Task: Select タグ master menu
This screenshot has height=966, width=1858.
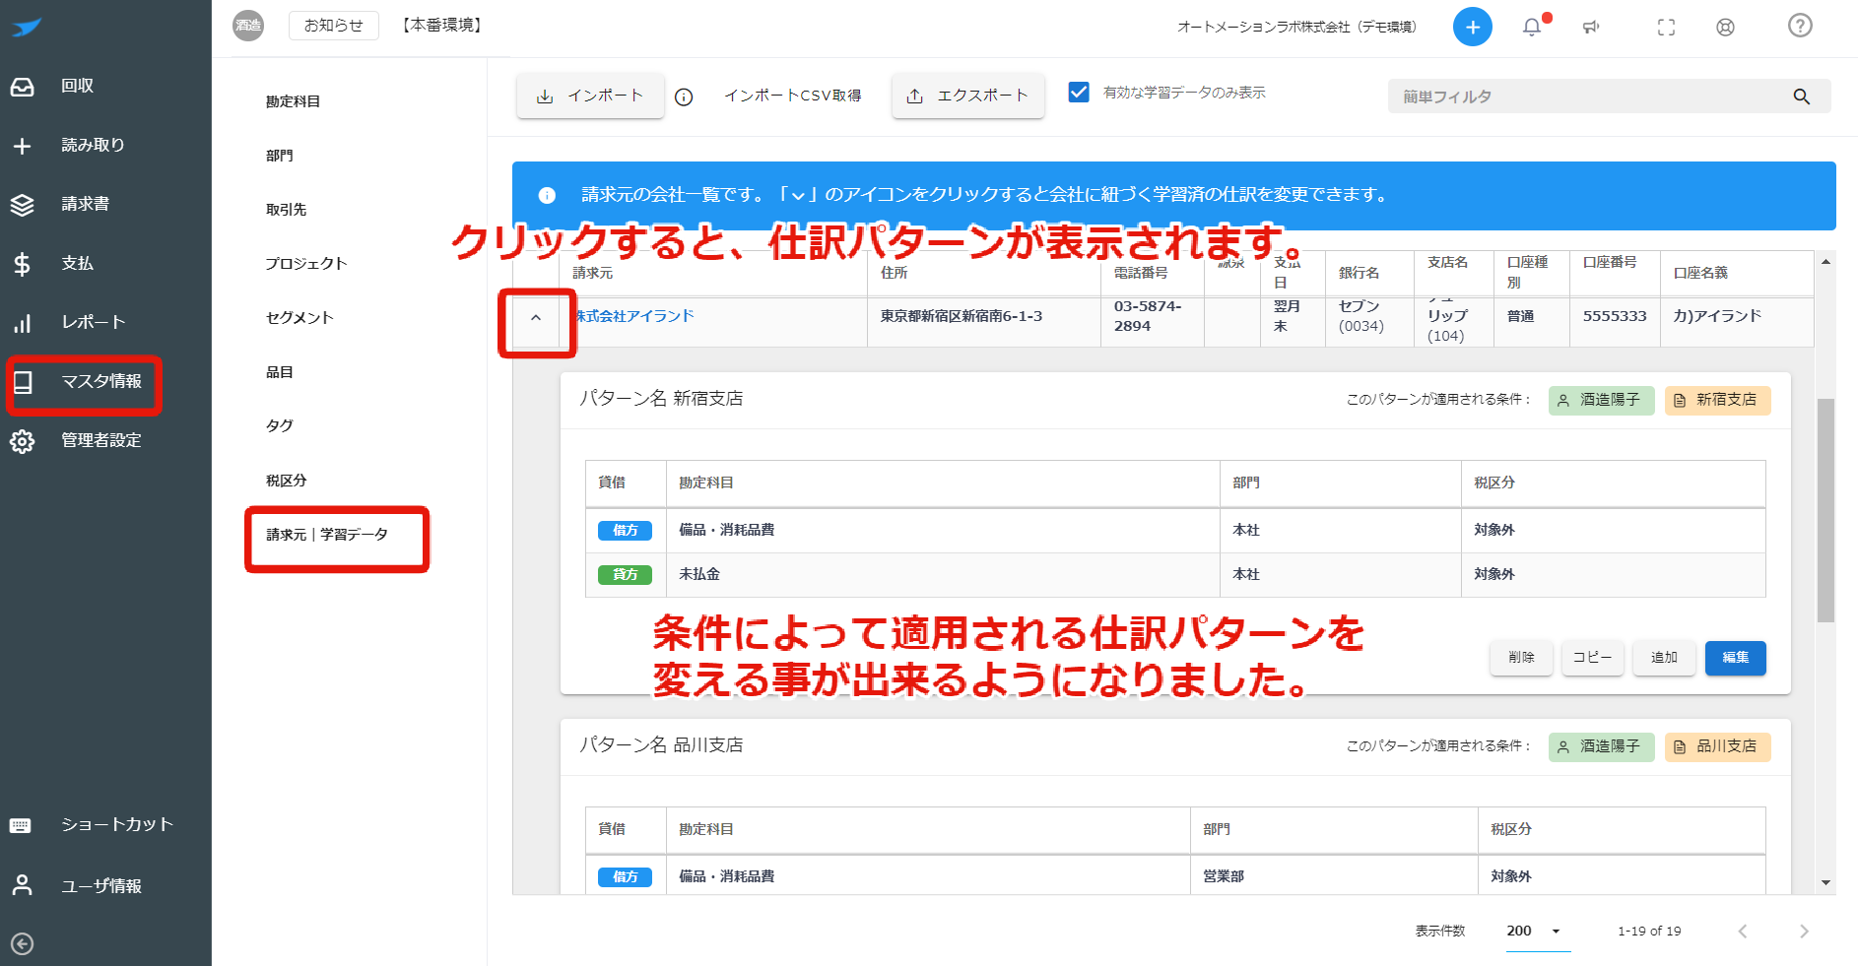Action: 280,426
